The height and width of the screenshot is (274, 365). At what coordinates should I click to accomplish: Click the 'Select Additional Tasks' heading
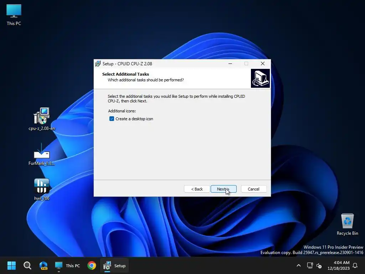click(125, 74)
